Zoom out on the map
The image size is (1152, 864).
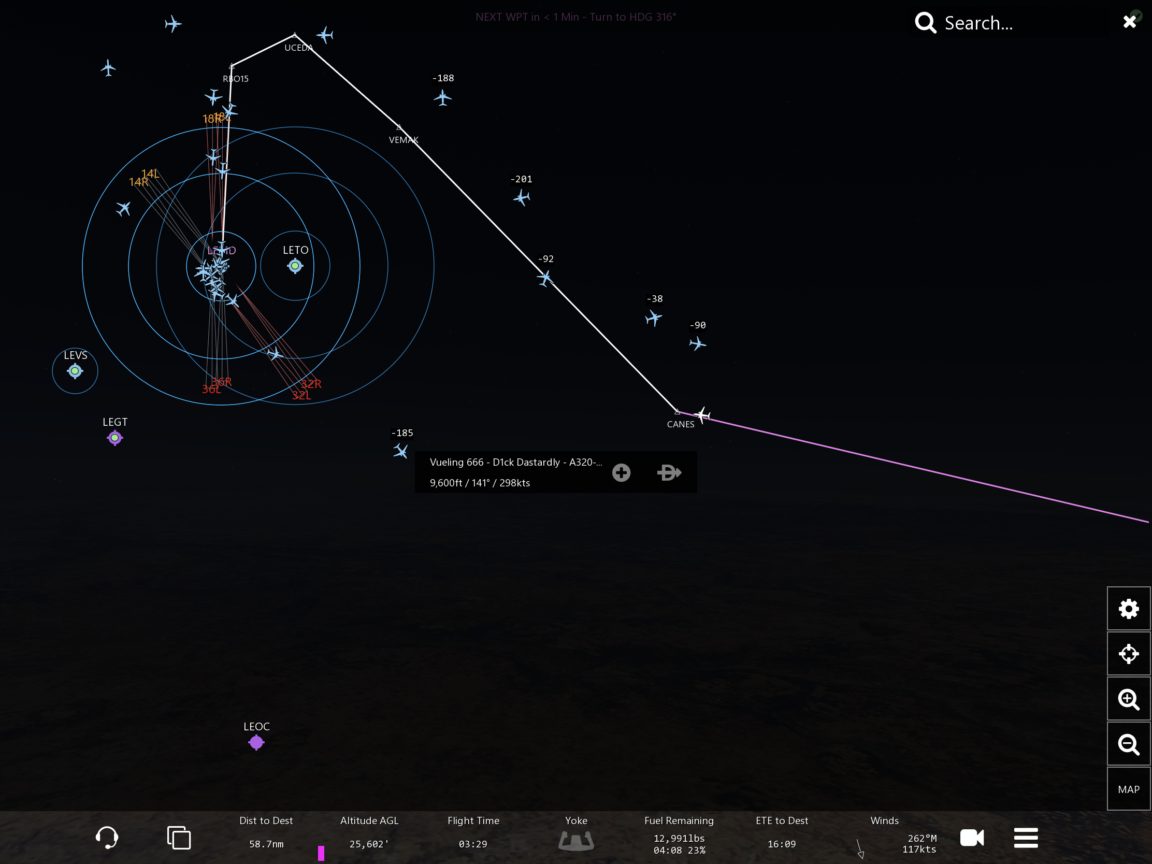1128,744
